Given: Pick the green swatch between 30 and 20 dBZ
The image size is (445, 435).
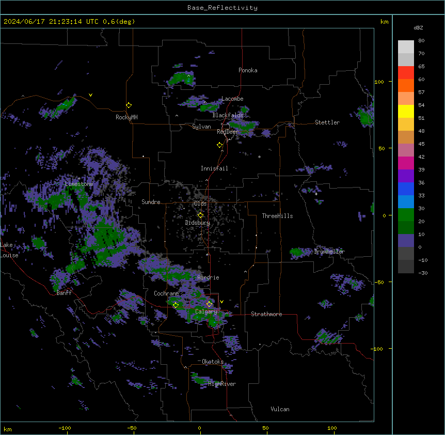Looking at the screenshot, I should 406,215.
